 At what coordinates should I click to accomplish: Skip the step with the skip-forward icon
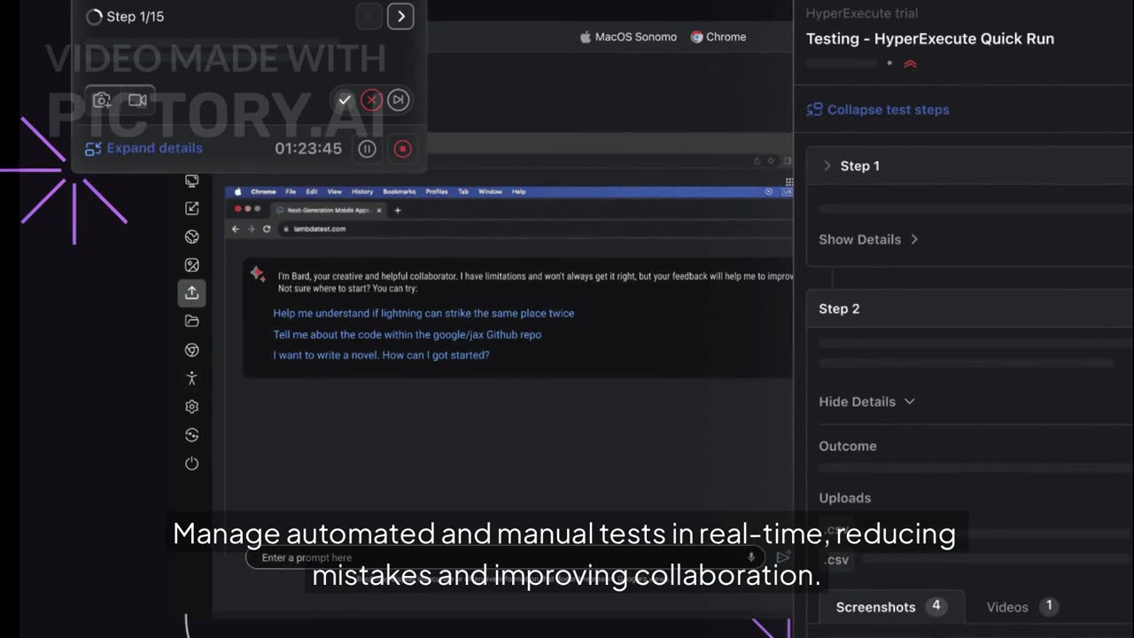[399, 100]
